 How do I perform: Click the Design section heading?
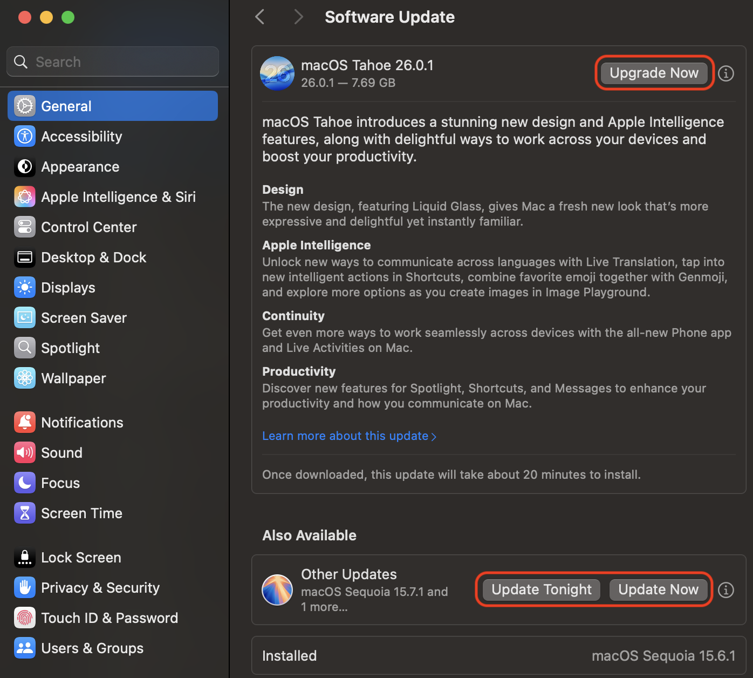point(283,189)
